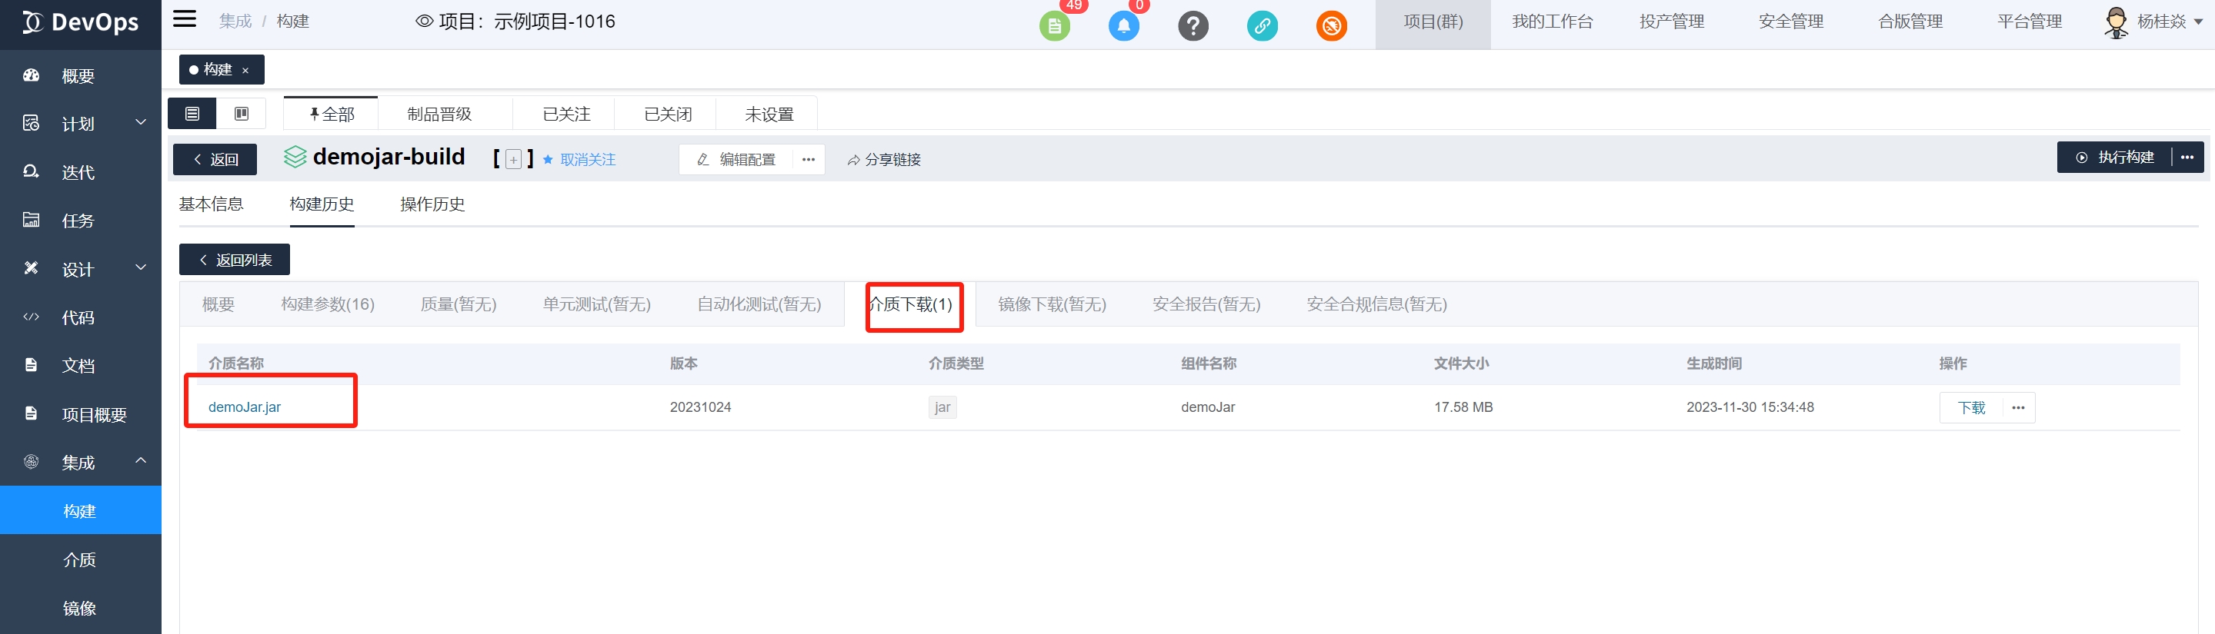
Task: Click the teal link icon
Action: click(x=1262, y=26)
